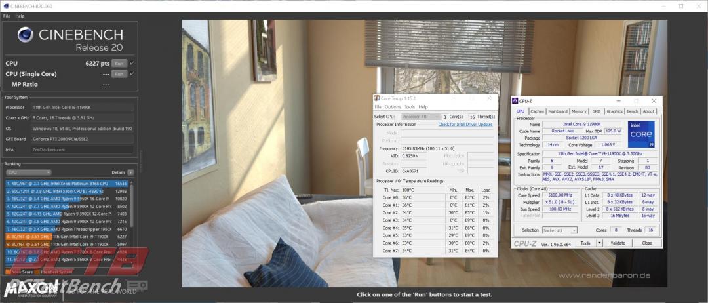Viewport: 708px width, 303px height.
Task: Select the Ryzen Threadripper 1950X ranking row
Action: tap(67, 229)
